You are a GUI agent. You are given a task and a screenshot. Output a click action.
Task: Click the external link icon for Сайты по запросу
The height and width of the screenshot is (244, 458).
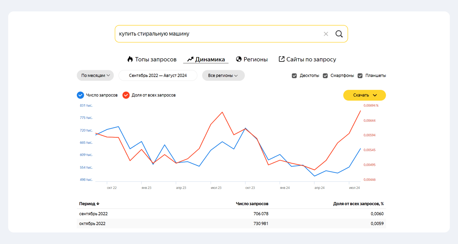click(x=282, y=59)
